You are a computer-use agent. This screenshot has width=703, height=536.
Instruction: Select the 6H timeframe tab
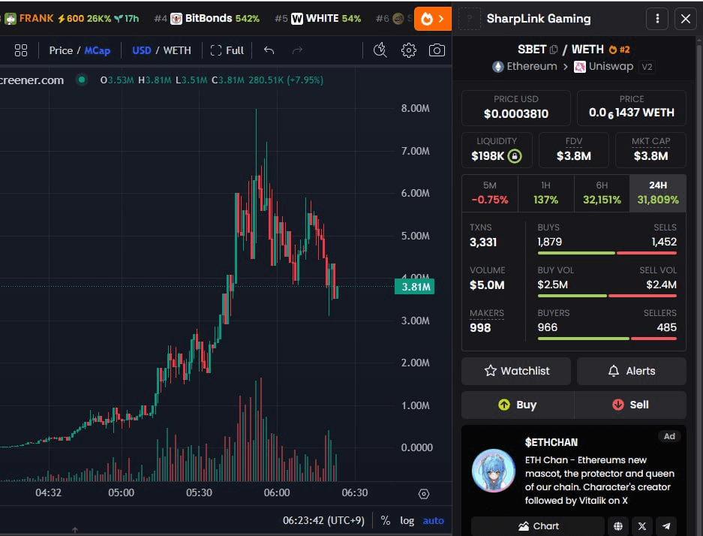(602, 194)
